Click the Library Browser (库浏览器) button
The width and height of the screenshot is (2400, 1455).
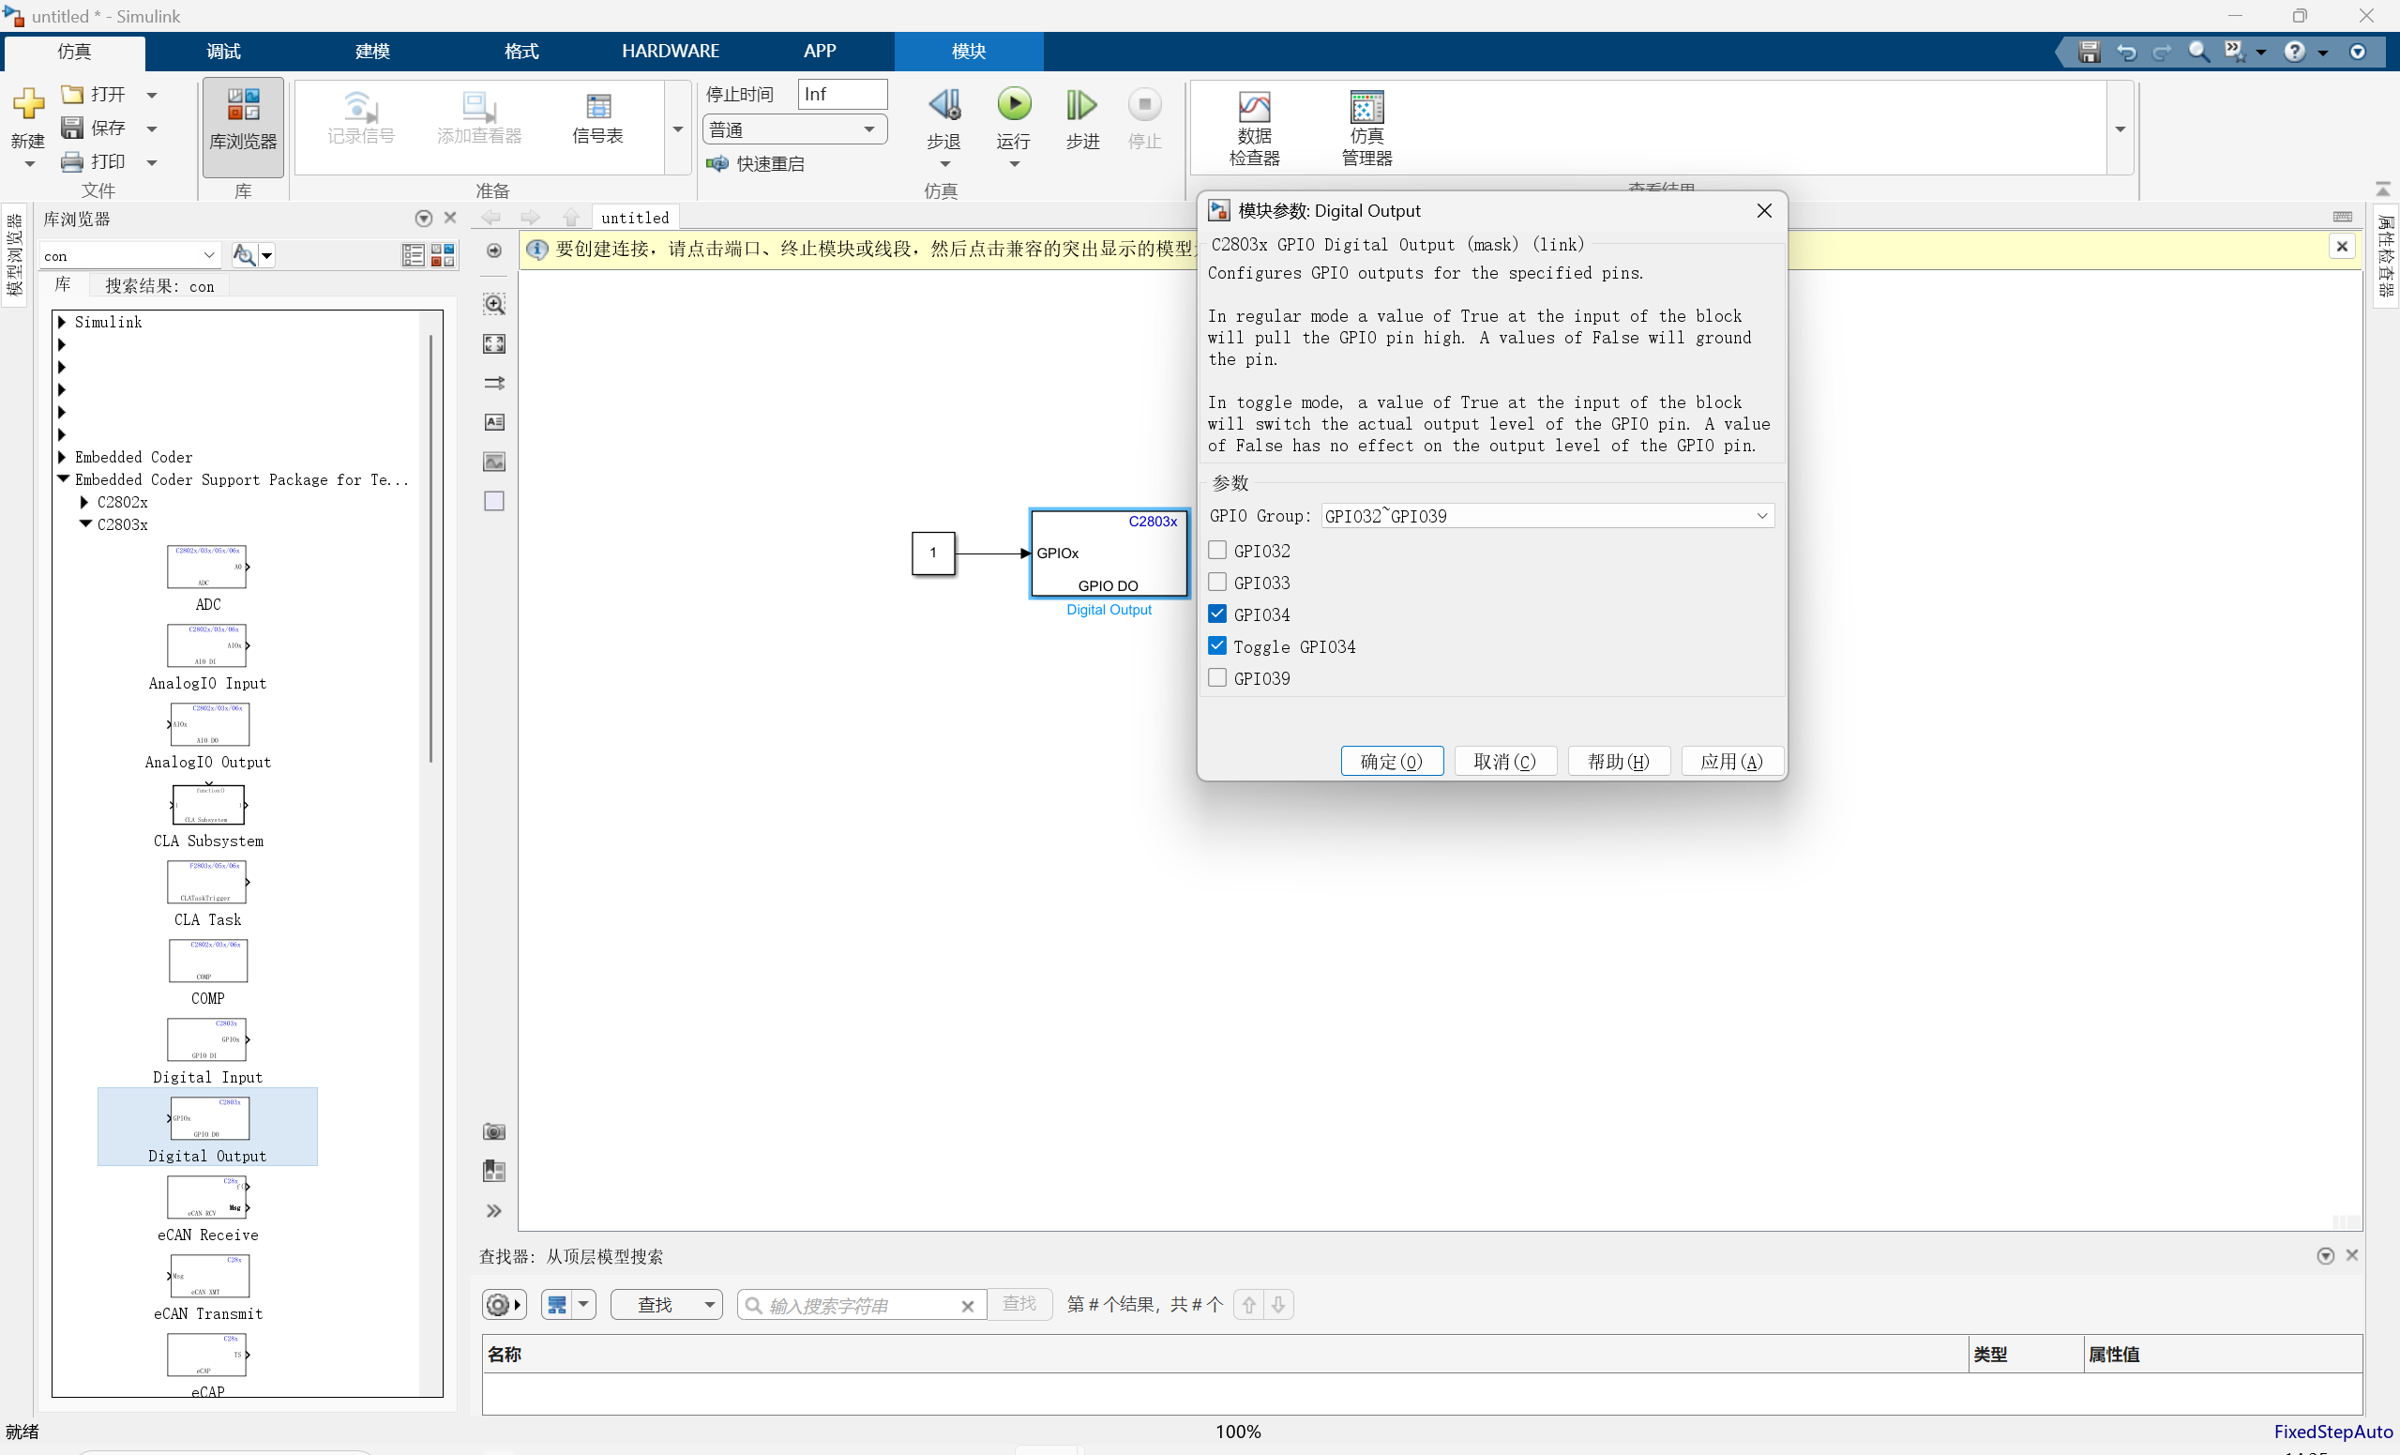tap(243, 120)
